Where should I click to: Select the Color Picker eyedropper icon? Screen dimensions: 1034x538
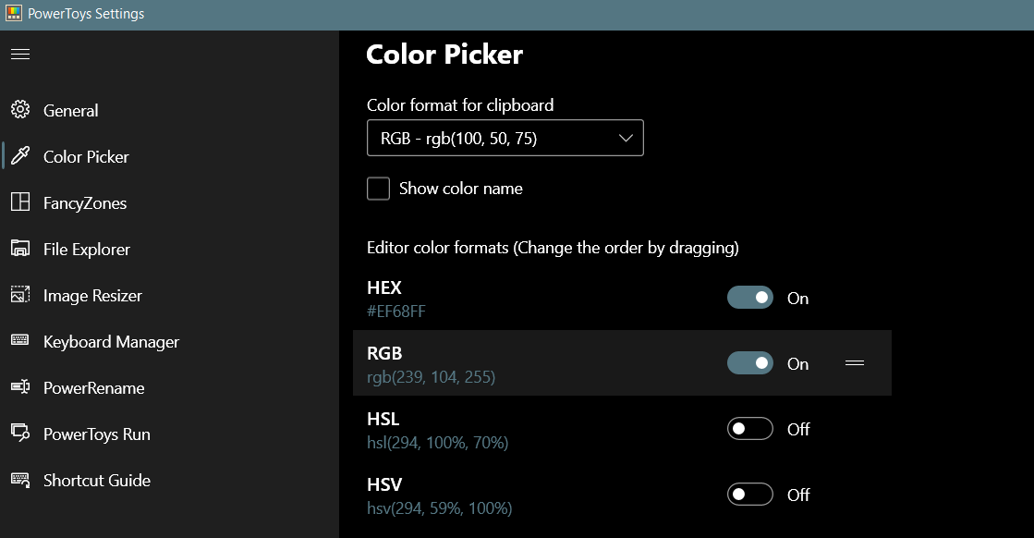20,156
